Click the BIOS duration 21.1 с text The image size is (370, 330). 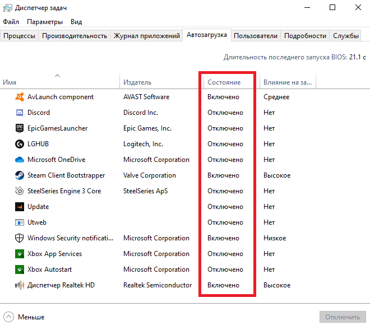click(358, 57)
